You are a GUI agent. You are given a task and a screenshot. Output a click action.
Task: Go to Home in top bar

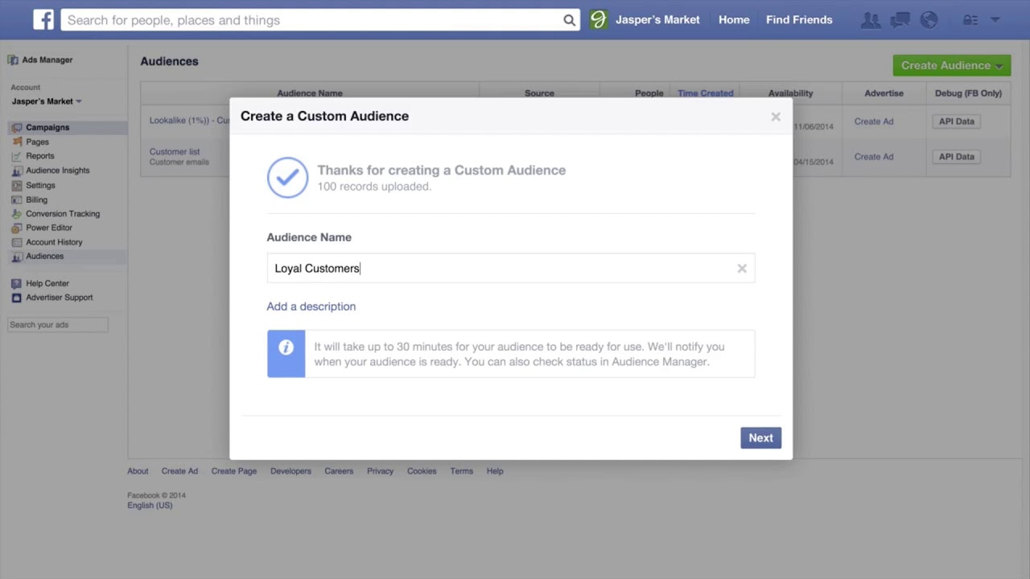734,20
